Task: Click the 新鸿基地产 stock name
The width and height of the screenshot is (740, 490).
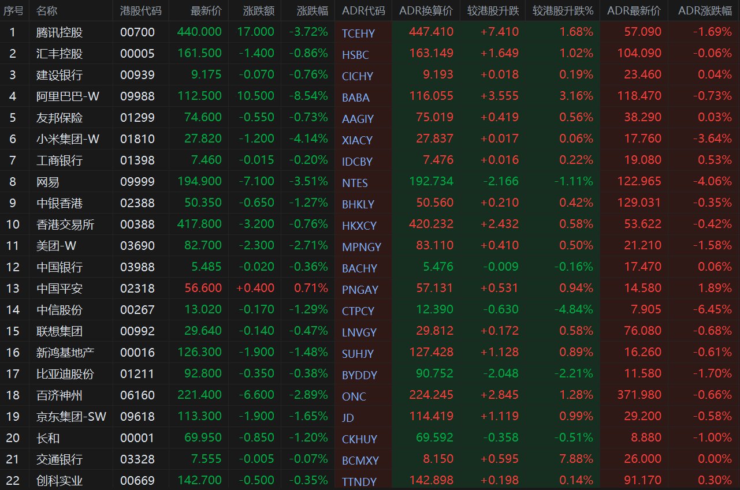Action: [x=65, y=353]
